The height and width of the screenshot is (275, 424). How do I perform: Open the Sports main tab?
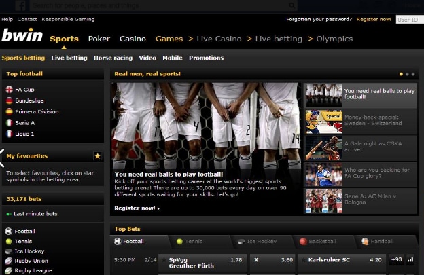click(x=64, y=39)
